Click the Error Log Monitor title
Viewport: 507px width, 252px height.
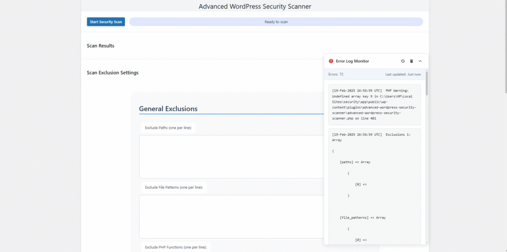click(x=353, y=61)
